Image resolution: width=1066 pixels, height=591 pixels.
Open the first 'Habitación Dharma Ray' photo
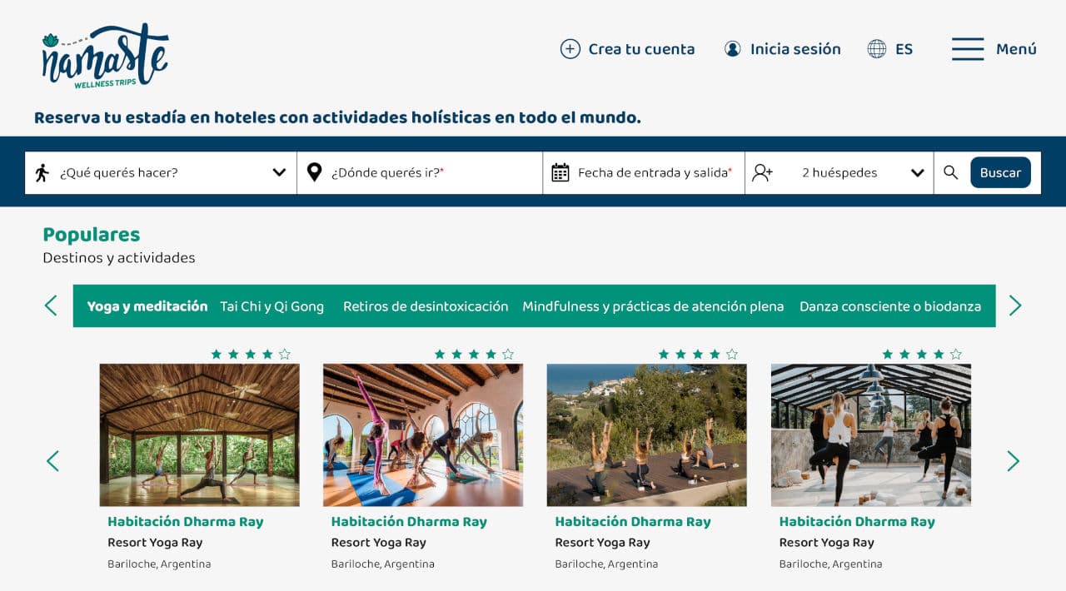[x=199, y=434]
